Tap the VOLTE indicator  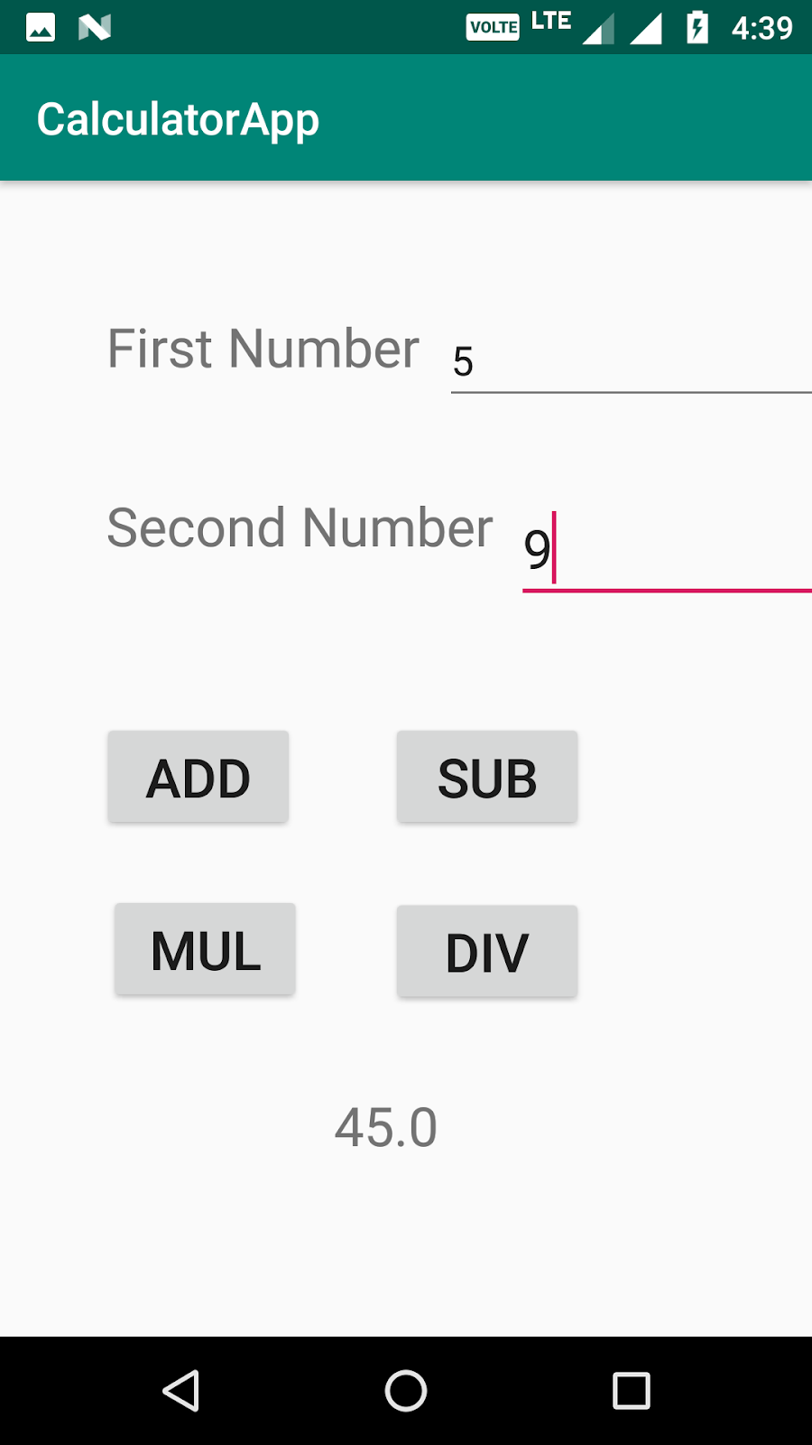(x=493, y=26)
